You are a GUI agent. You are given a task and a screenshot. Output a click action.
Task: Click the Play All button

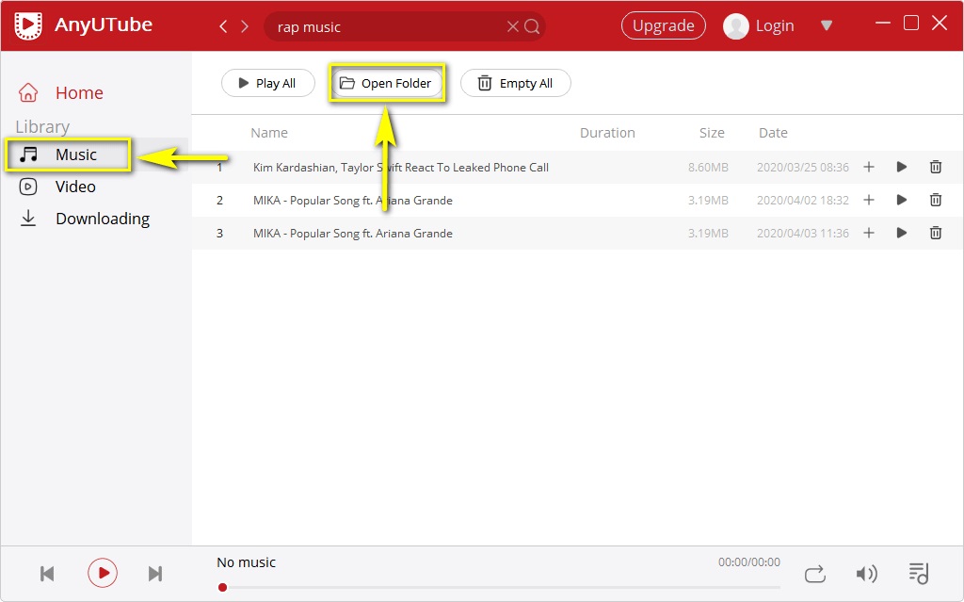point(268,83)
